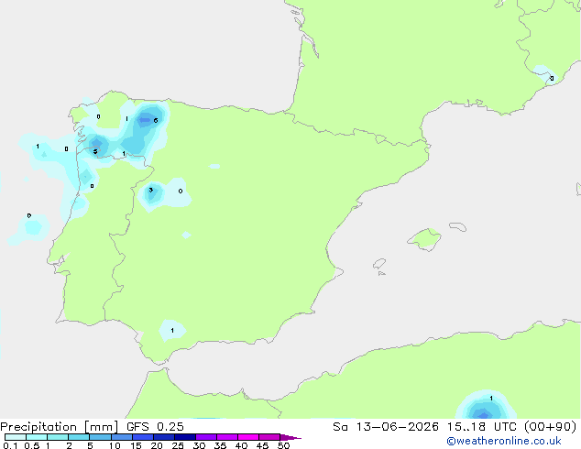This screenshot has width=581, height=449.
Task: Click legend swatch between 20 and 25
Action: [164, 437]
